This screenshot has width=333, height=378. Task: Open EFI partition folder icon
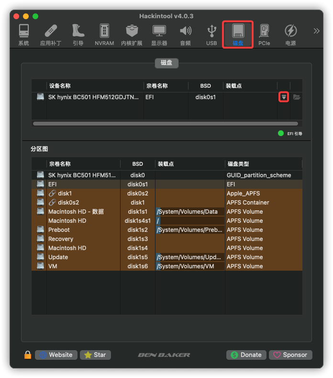297,97
